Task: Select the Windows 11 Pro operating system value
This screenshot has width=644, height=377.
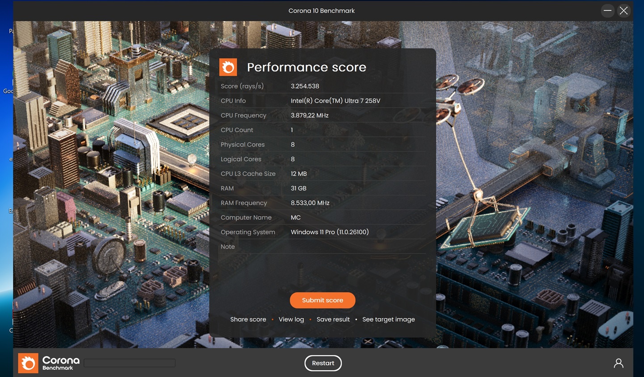Action: click(x=329, y=232)
